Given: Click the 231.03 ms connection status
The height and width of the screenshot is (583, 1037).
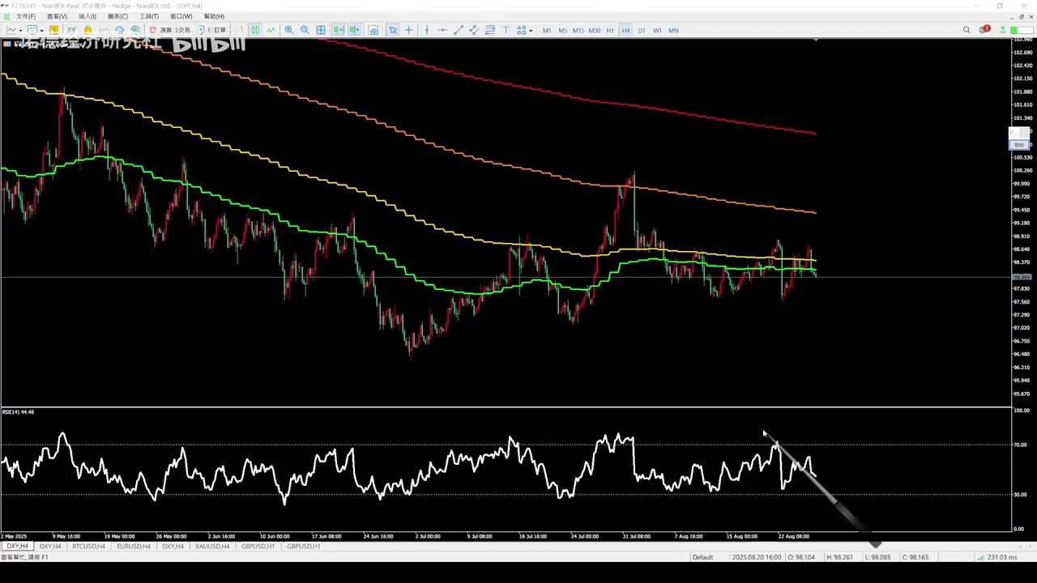Looking at the screenshot, I should click(1001, 557).
